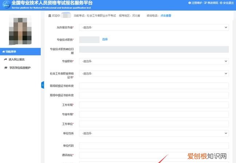Click the platform logo icon in header
The image size is (236, 163).
point(7,4)
